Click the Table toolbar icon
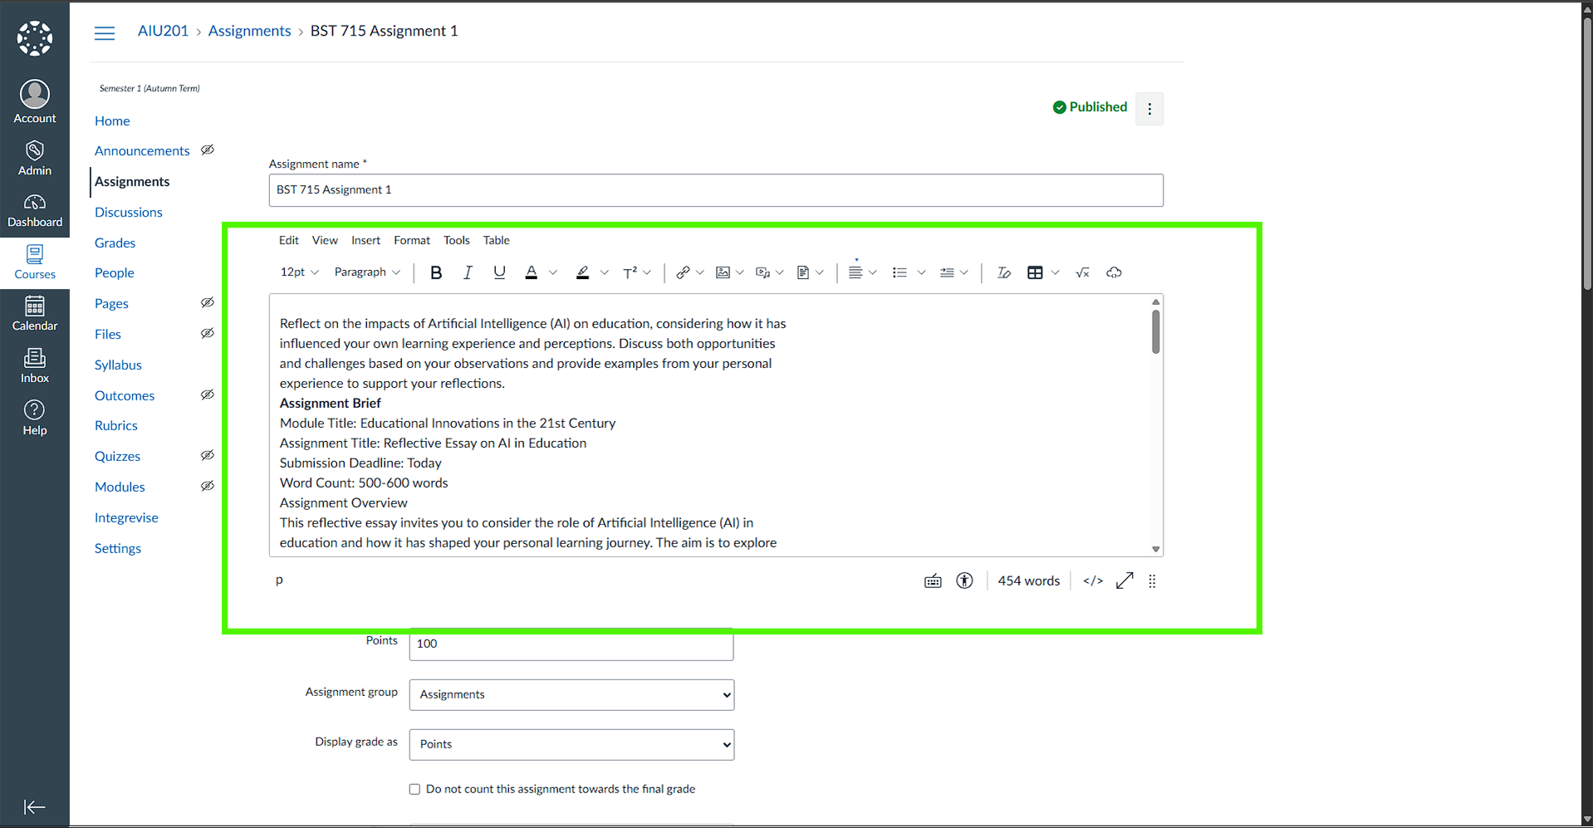 coord(1035,272)
